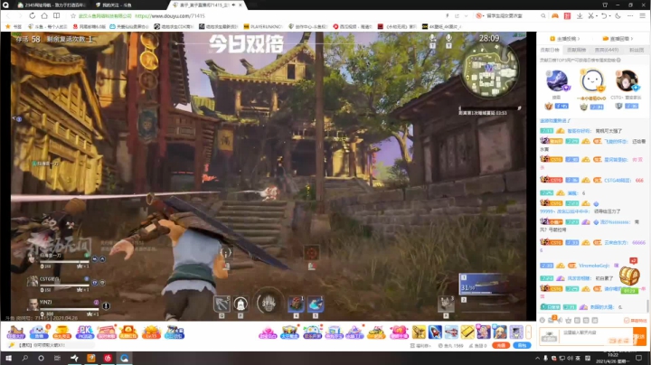Expand the gift bar more arrow
This screenshot has width=651, height=365.
tap(529, 332)
